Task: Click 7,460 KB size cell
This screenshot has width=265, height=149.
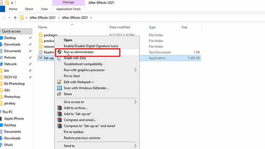Action: click(x=193, y=58)
